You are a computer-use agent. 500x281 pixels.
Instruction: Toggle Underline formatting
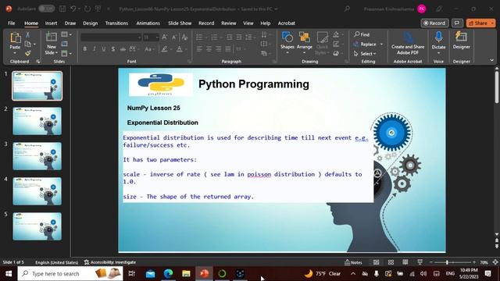(x=104, y=49)
